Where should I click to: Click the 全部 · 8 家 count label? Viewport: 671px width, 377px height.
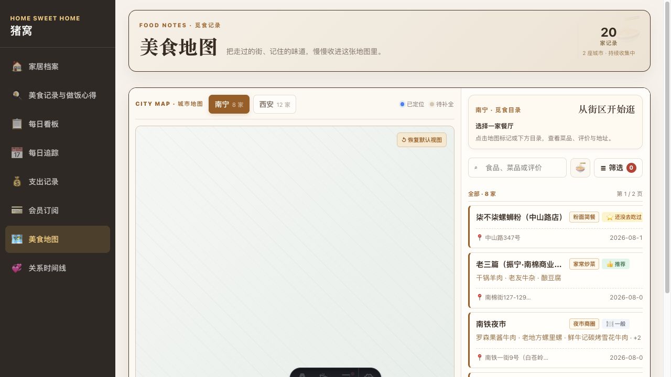[482, 194]
